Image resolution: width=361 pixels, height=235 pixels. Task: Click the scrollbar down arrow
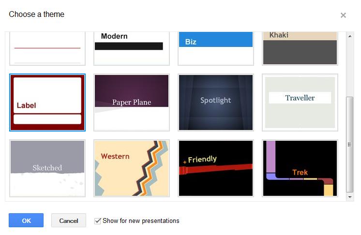tap(350, 197)
